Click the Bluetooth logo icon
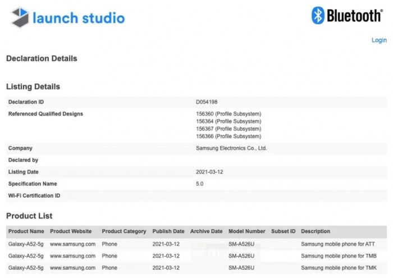 [x=318, y=15]
